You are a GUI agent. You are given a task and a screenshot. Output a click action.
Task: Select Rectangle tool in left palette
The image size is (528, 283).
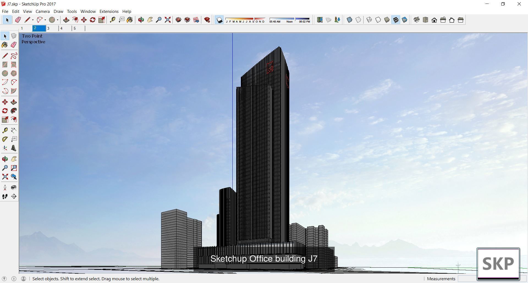pyautogui.click(x=5, y=65)
